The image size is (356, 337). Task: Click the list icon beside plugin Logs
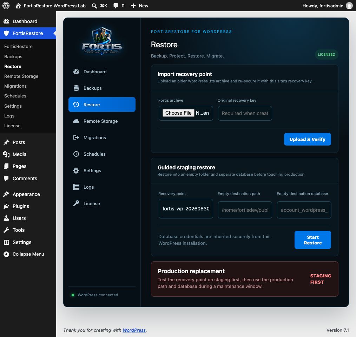[x=76, y=187]
